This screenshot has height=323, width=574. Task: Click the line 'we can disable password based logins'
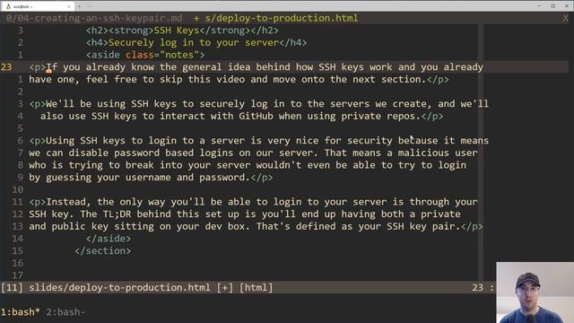[x=253, y=153]
